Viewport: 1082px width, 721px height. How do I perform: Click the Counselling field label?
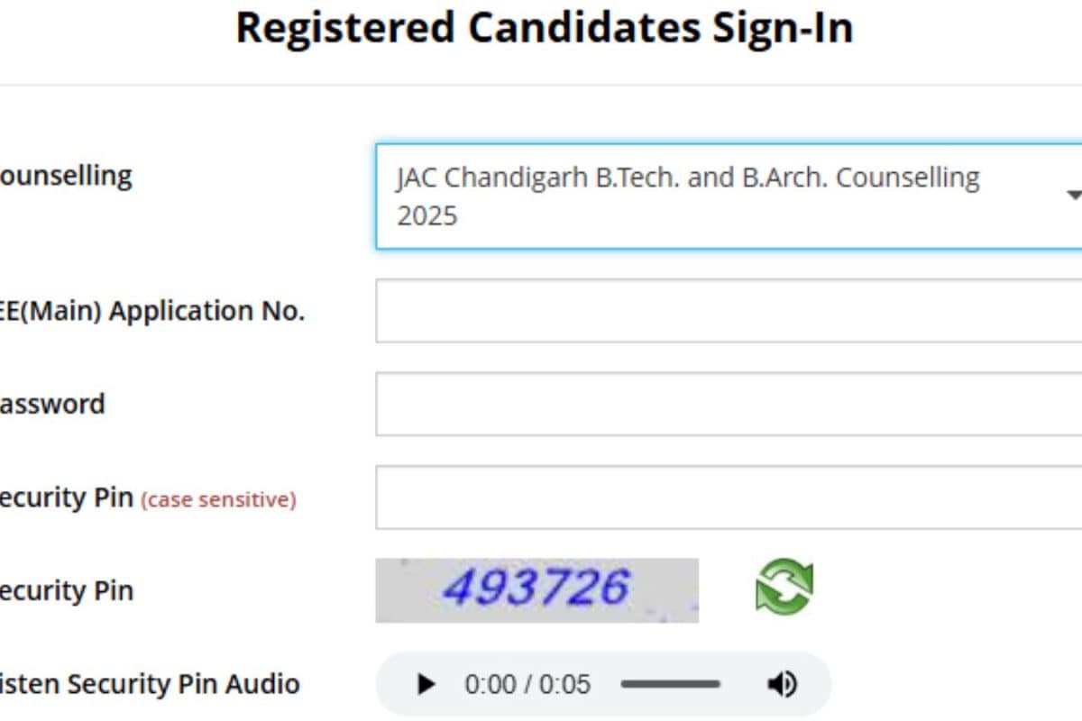tap(66, 175)
